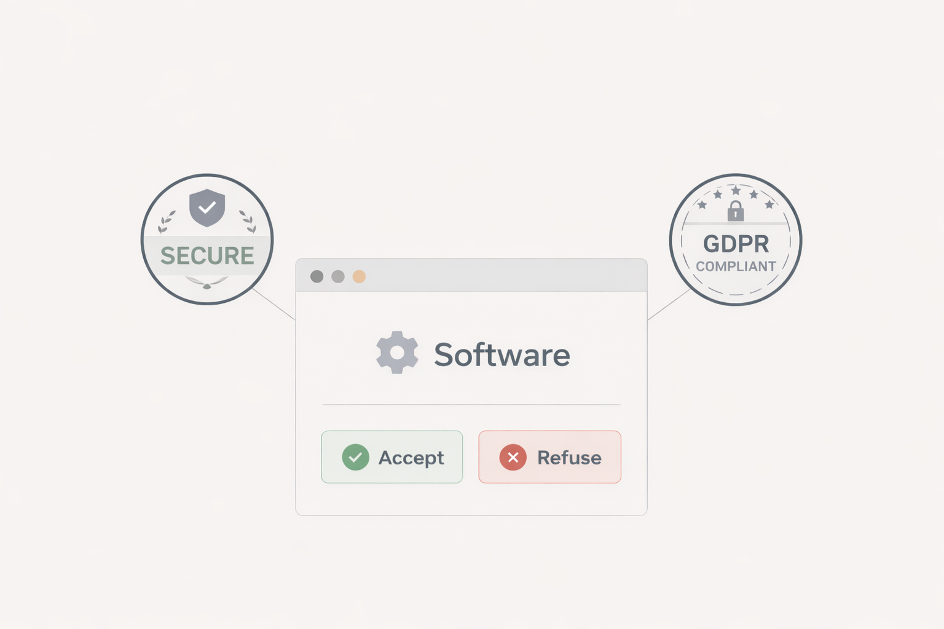
Task: Click the Accept button
Action: coord(391,457)
